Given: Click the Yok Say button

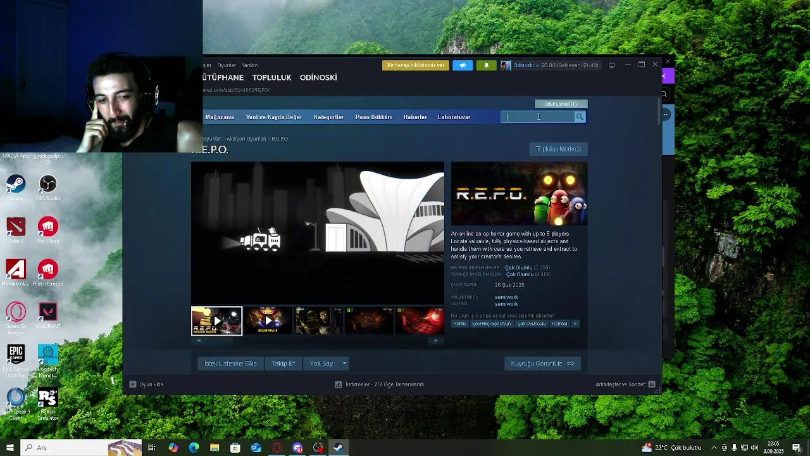Looking at the screenshot, I should tap(321, 364).
